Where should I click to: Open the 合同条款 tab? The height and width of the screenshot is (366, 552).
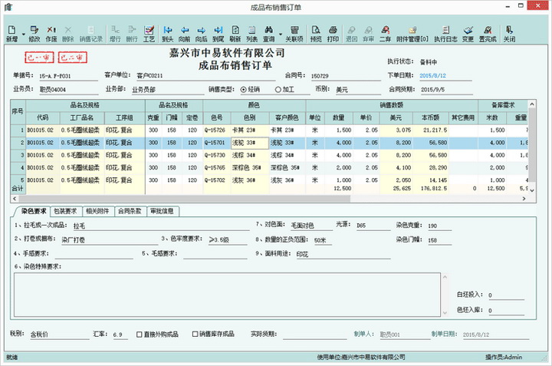point(128,210)
